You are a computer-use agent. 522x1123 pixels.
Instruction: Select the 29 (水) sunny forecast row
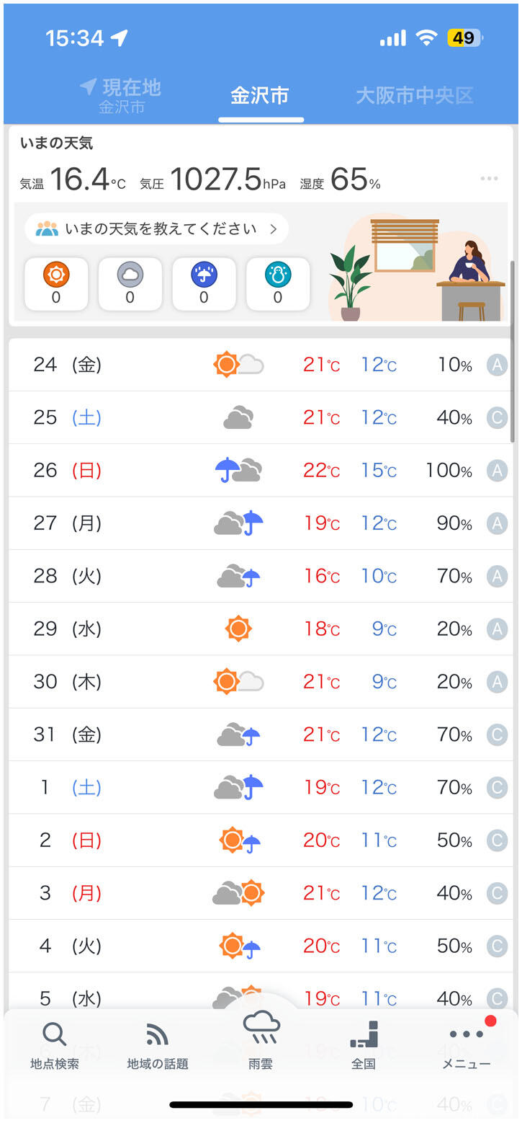coord(261,629)
